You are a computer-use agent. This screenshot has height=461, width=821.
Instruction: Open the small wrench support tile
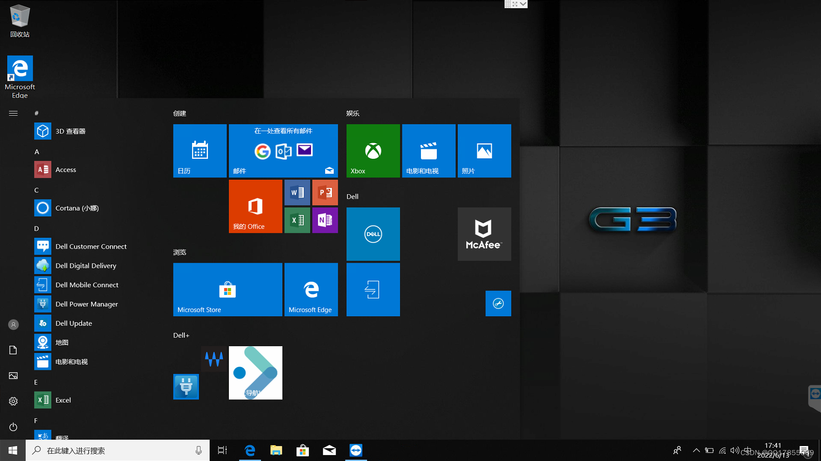point(498,304)
